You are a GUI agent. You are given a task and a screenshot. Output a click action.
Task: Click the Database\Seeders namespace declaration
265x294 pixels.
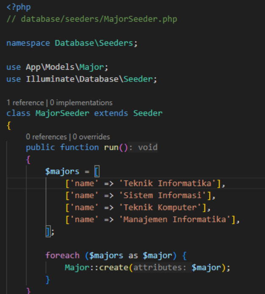coord(96,43)
